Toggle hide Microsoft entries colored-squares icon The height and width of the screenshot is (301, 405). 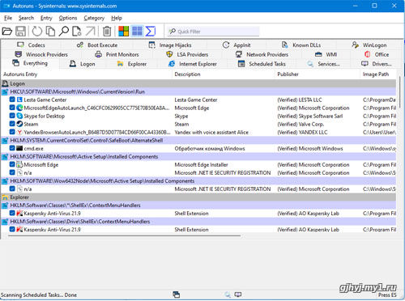pos(124,32)
